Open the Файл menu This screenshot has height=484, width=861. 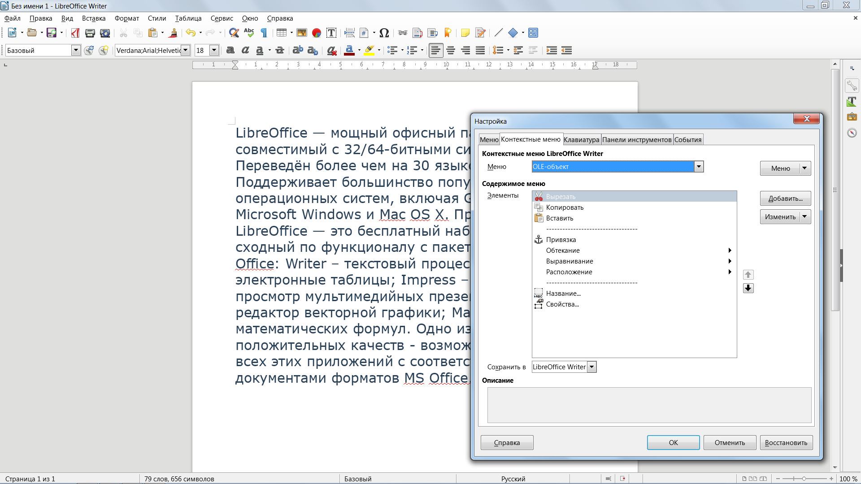pos(13,18)
